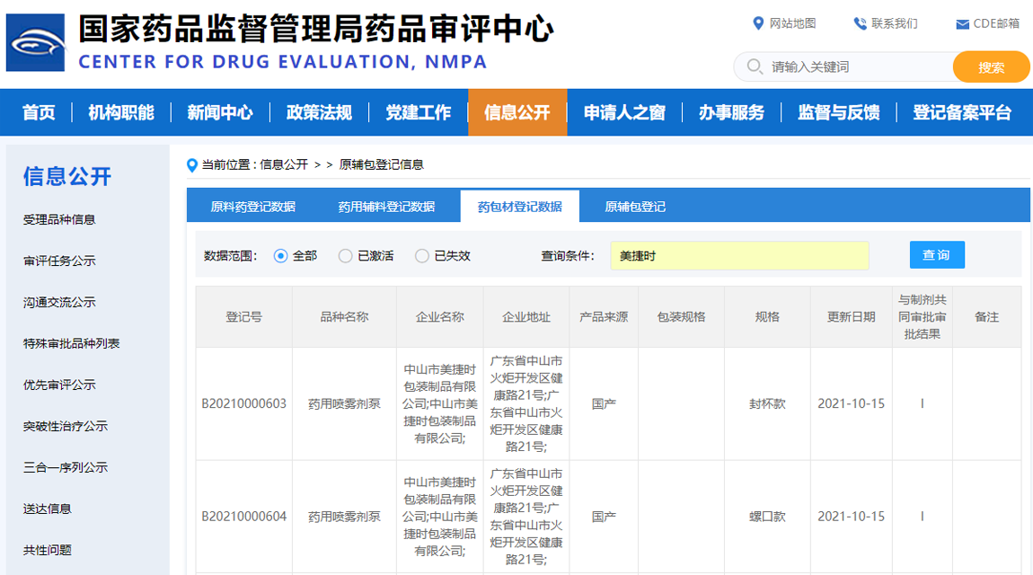Screen dimensions: 1033x575
Task: Switch to 原辅包登记 tab
Action: tap(635, 207)
